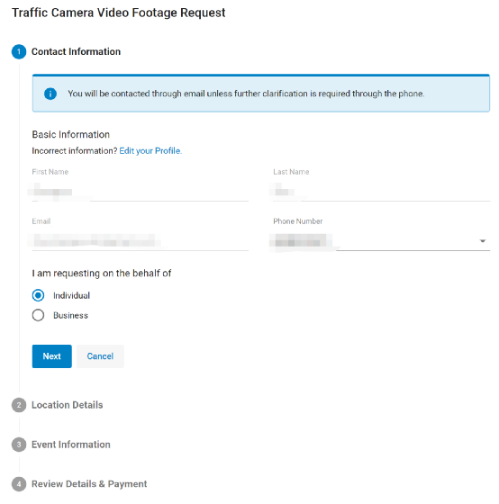Click the step 4 circle icon
Viewport: 499px width, 504px height.
coord(19,484)
